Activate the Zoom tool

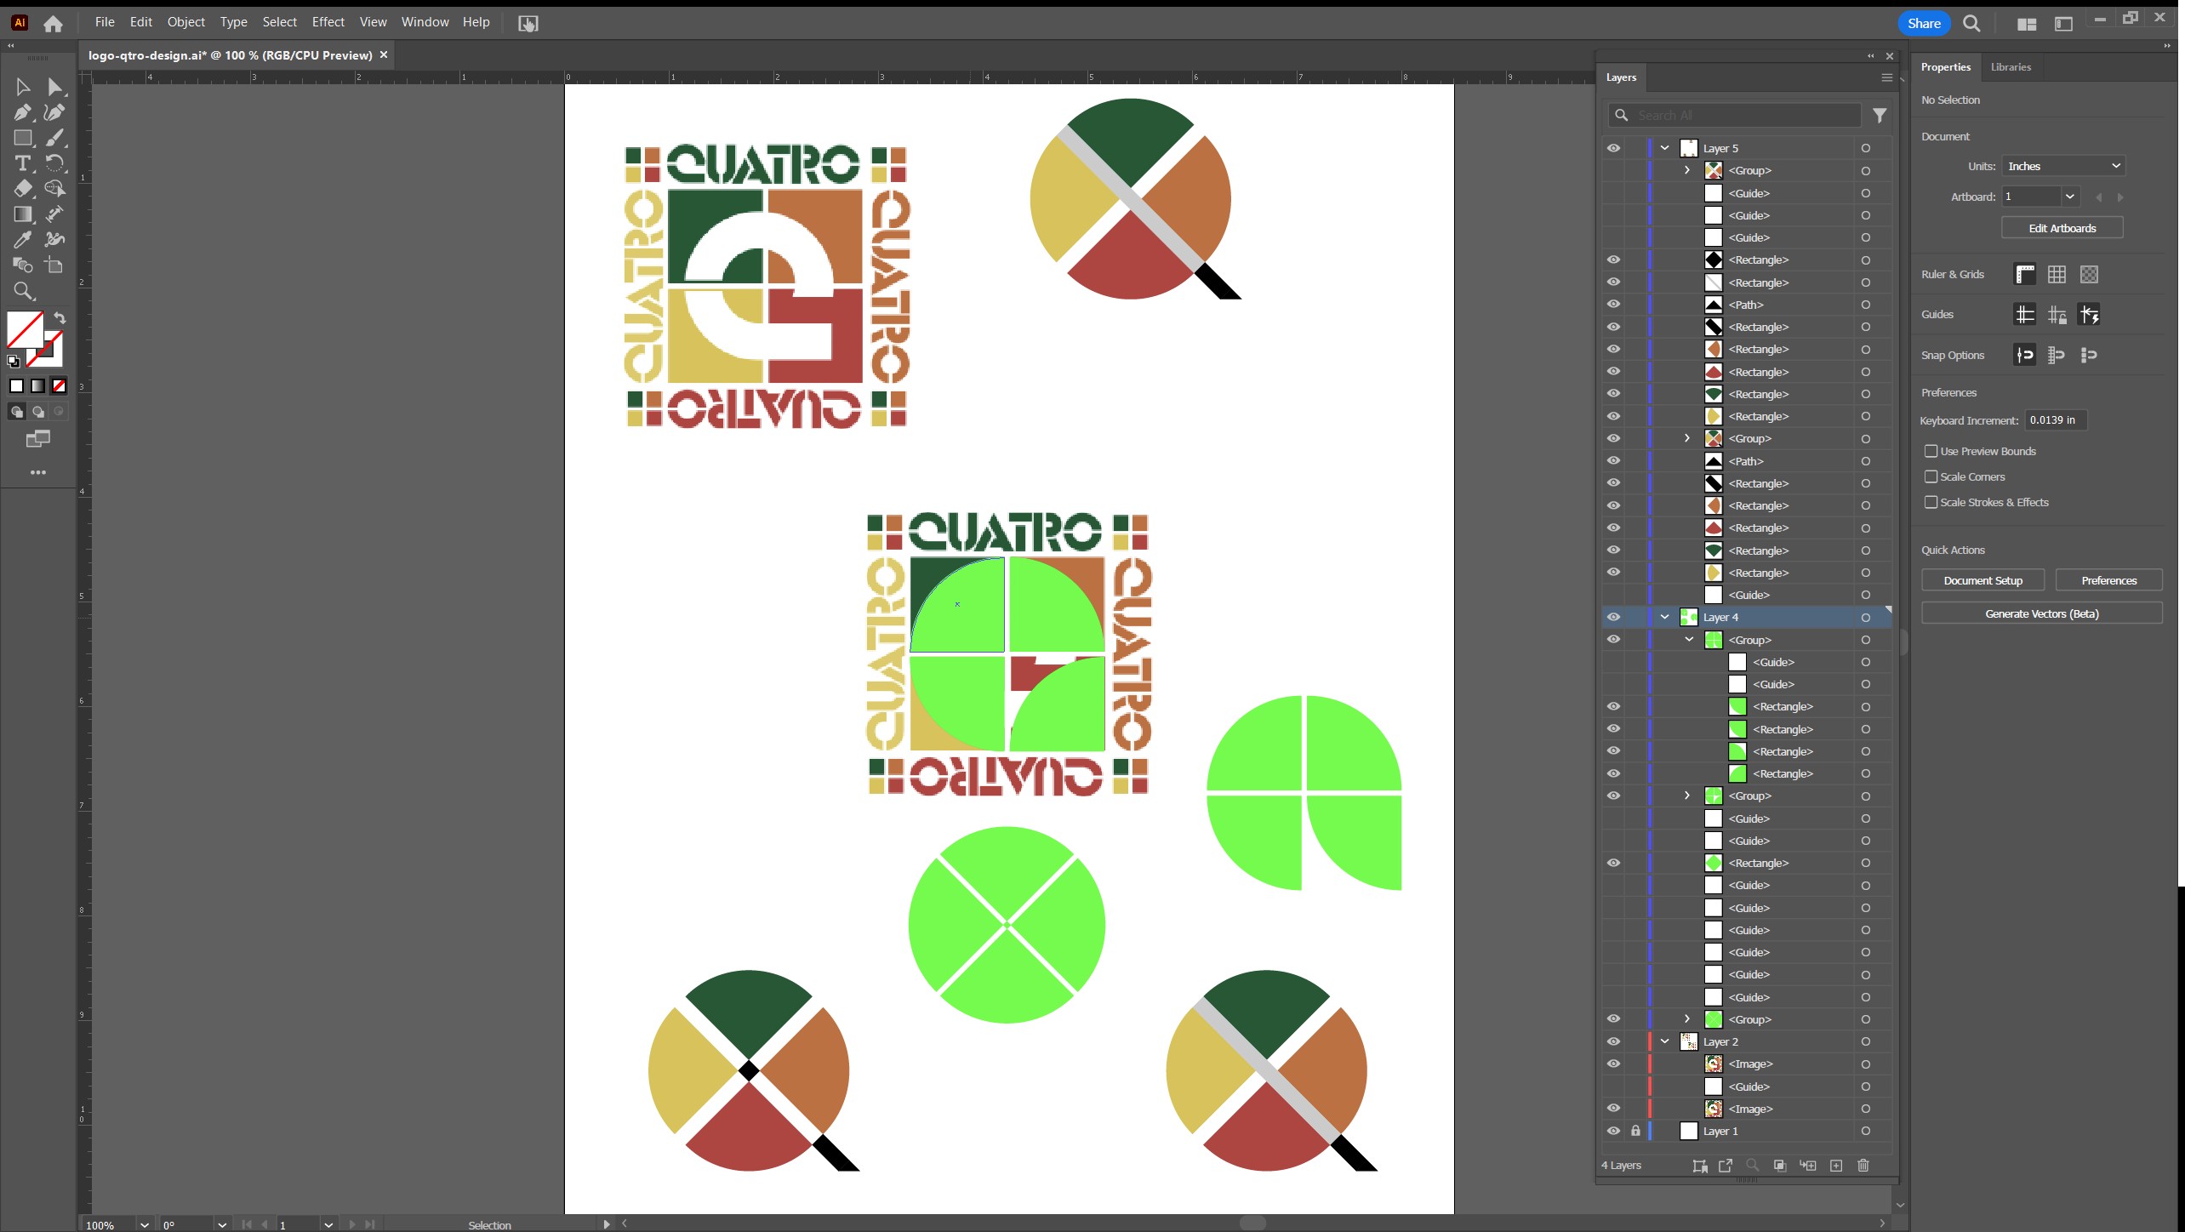(x=22, y=291)
